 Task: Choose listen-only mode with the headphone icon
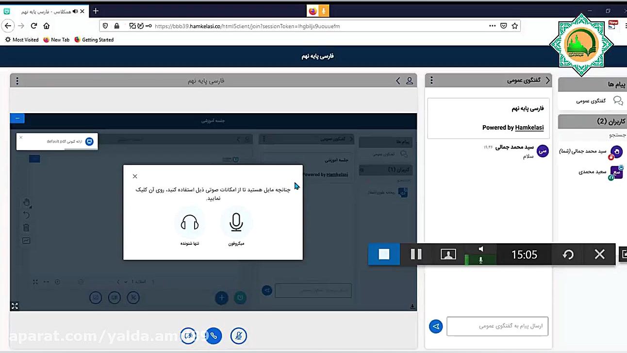pyautogui.click(x=189, y=222)
